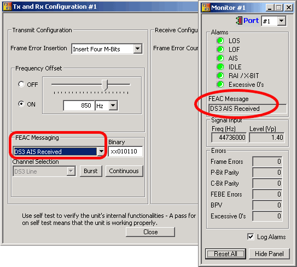Select the Frequency Offset ON radio button
The width and height of the screenshot is (297, 267).
click(x=21, y=104)
